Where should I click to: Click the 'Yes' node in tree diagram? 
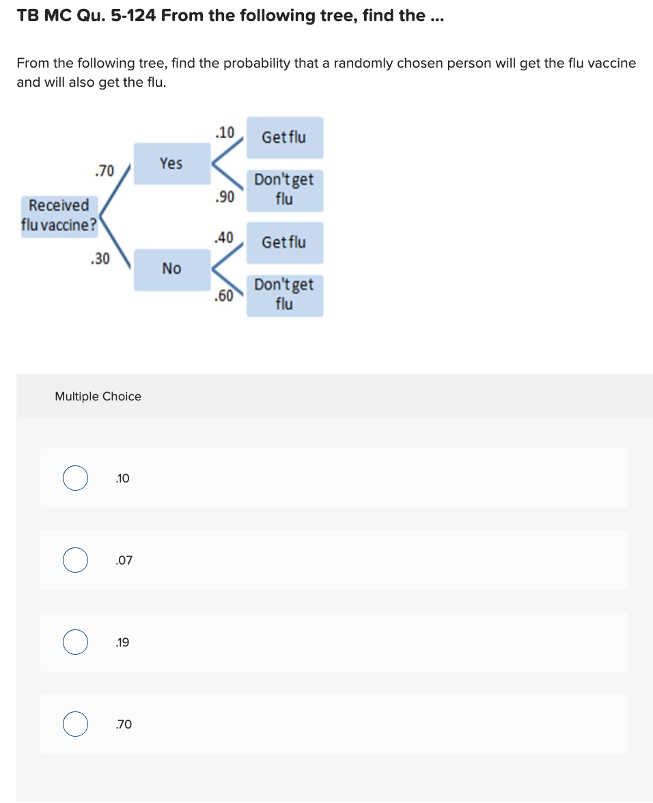[171, 163]
